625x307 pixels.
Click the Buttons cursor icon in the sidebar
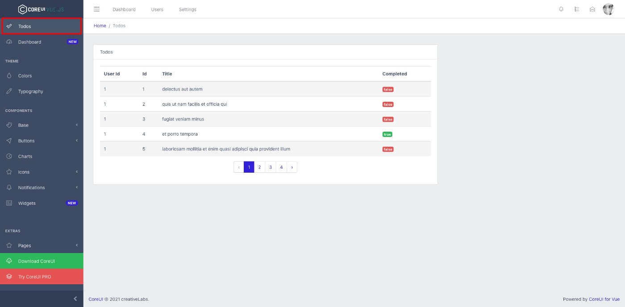(9, 141)
